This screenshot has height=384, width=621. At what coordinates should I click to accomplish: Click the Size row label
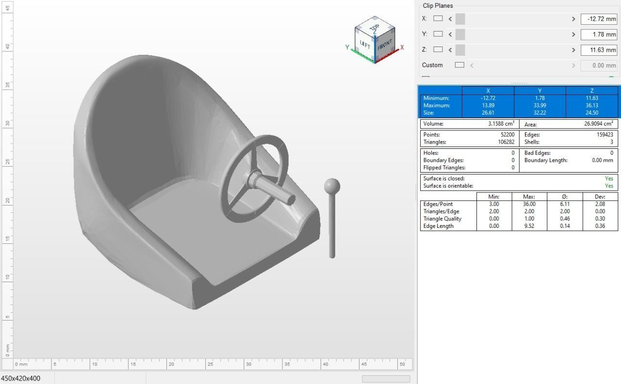coord(429,112)
